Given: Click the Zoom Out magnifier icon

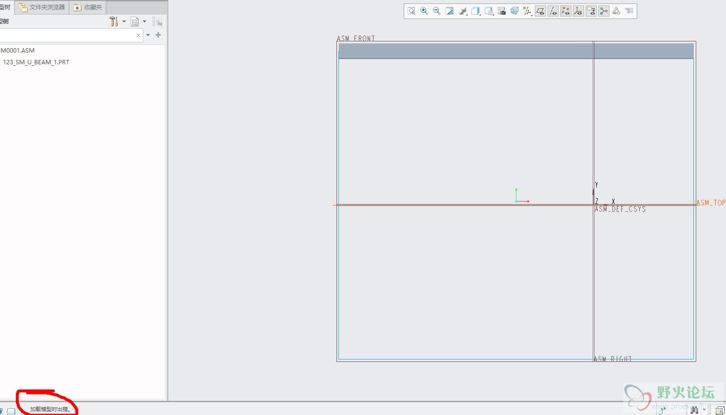Looking at the screenshot, I should click(x=437, y=11).
